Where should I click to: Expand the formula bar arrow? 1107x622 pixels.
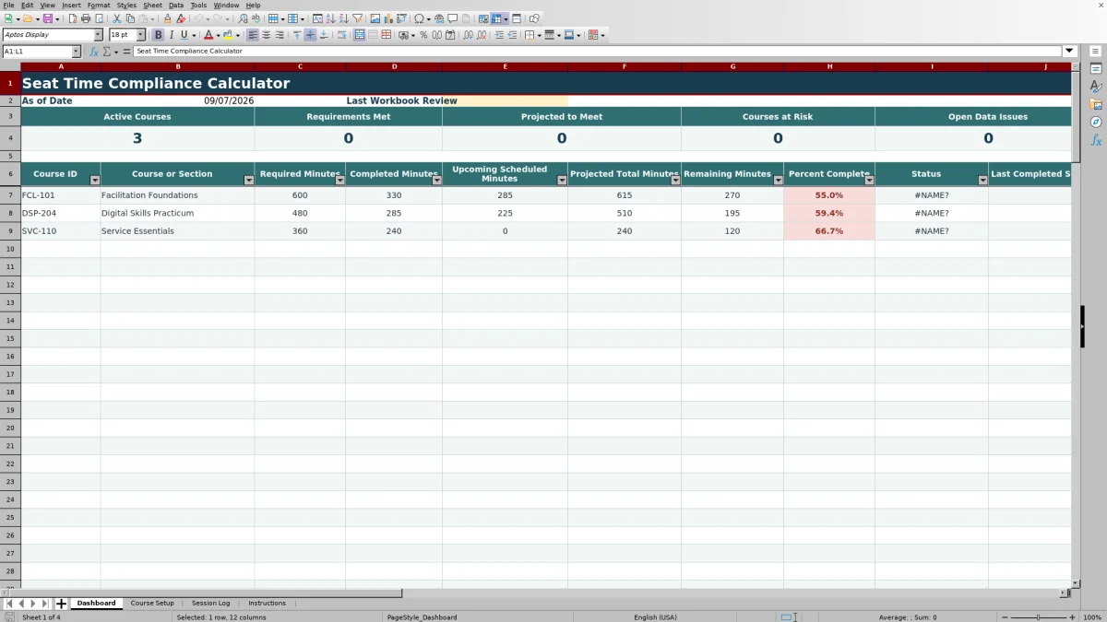1070,52
